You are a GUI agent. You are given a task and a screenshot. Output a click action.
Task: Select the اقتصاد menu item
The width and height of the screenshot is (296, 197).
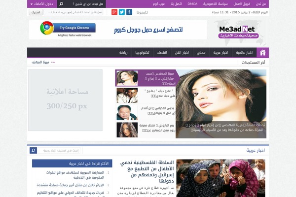pos(162,53)
